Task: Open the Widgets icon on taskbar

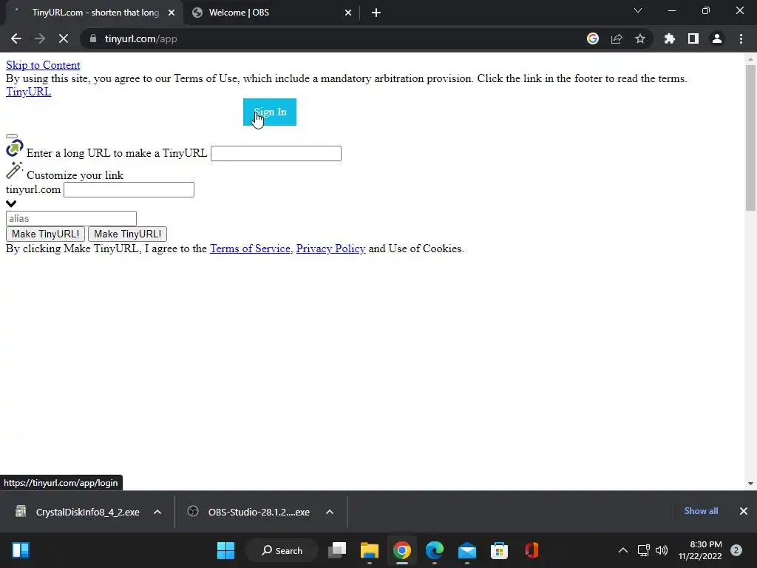Action: (20, 550)
